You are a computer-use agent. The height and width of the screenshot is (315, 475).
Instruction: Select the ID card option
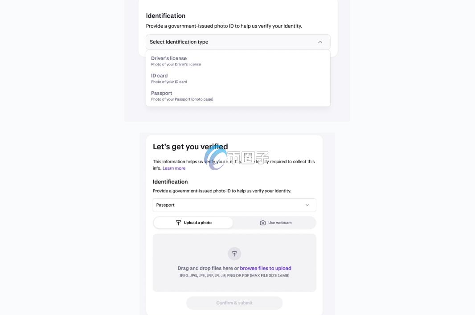[160, 76]
